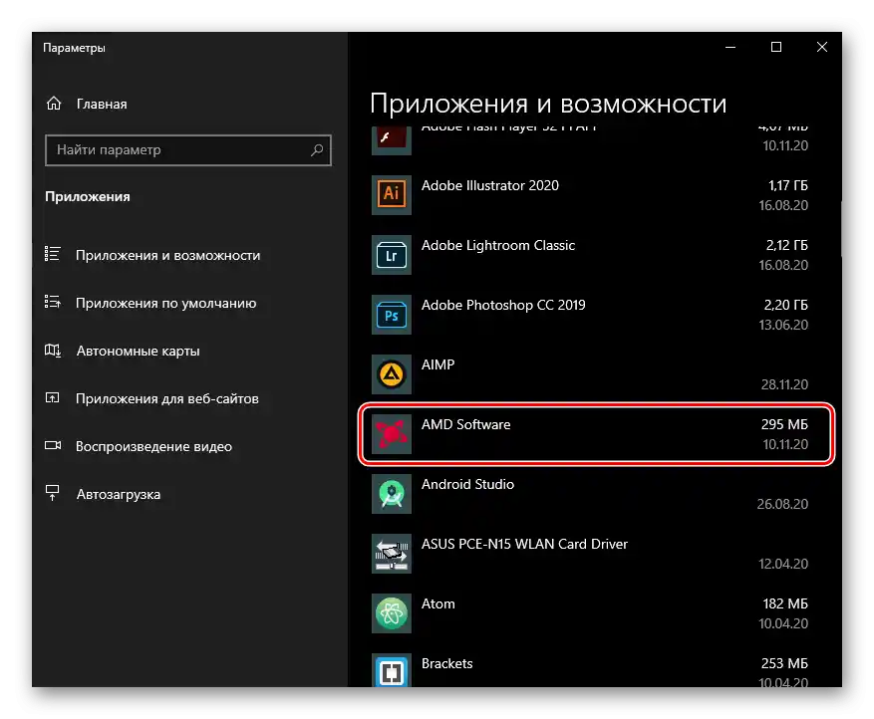Maximize the Параметры window
The image size is (874, 719).
(x=776, y=48)
